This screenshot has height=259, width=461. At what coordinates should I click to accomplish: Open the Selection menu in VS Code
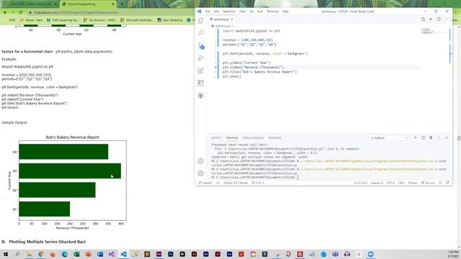coord(229,12)
